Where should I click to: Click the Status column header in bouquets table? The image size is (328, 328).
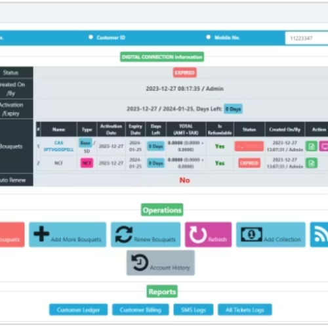tap(249, 129)
